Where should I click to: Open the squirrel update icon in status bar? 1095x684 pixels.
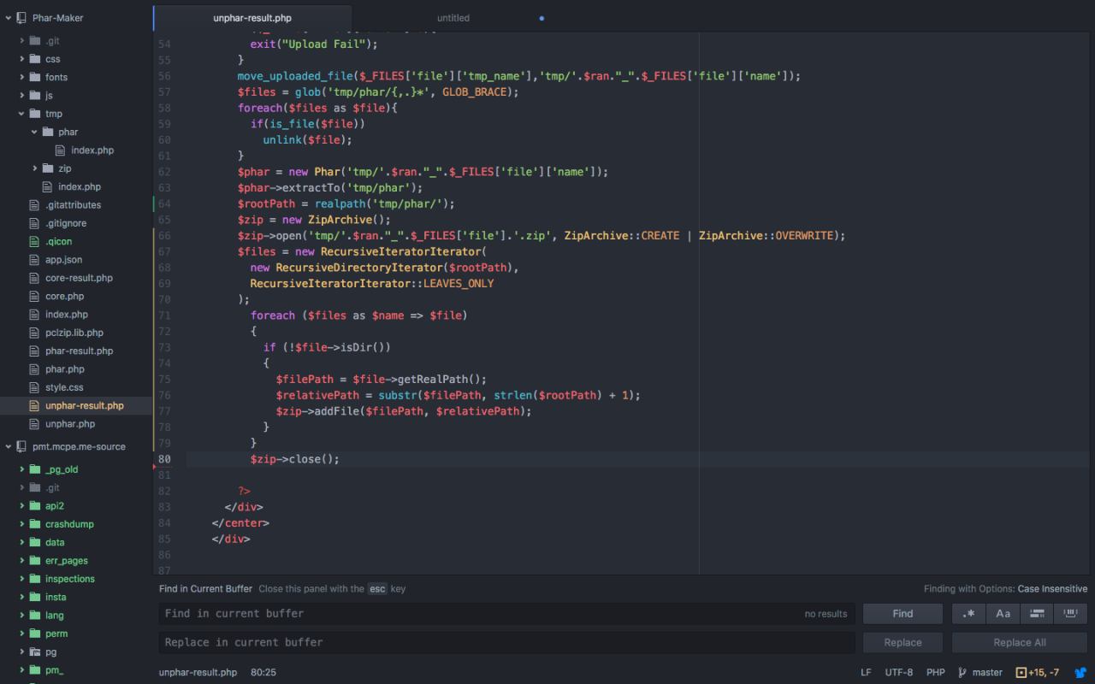pyautogui.click(x=1080, y=673)
